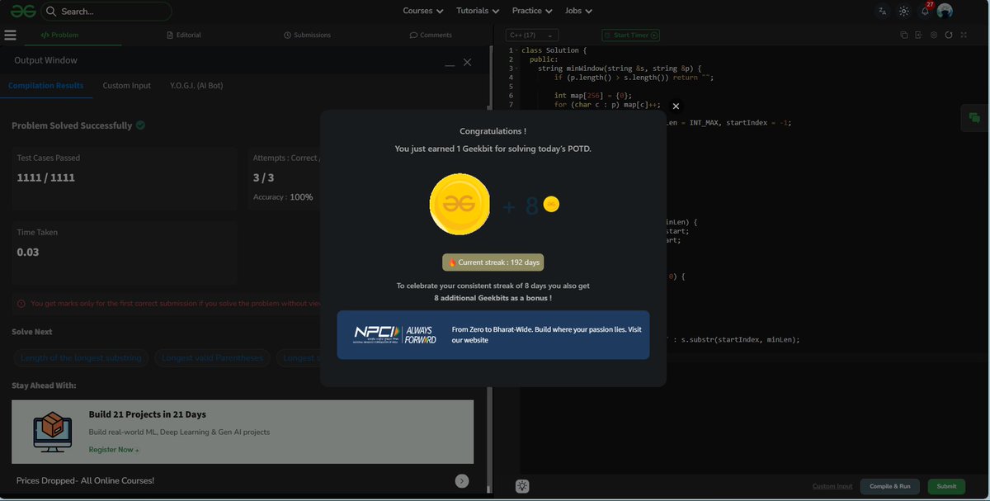This screenshot has width=990, height=501.
Task: Open the C++ (17) language selector
Action: (x=533, y=35)
